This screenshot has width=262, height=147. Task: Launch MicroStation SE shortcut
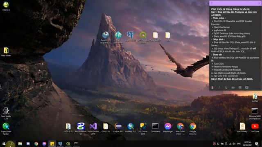(x=81, y=129)
